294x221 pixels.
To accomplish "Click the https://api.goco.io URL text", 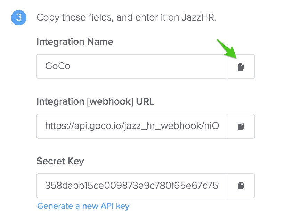I will 132,126.
